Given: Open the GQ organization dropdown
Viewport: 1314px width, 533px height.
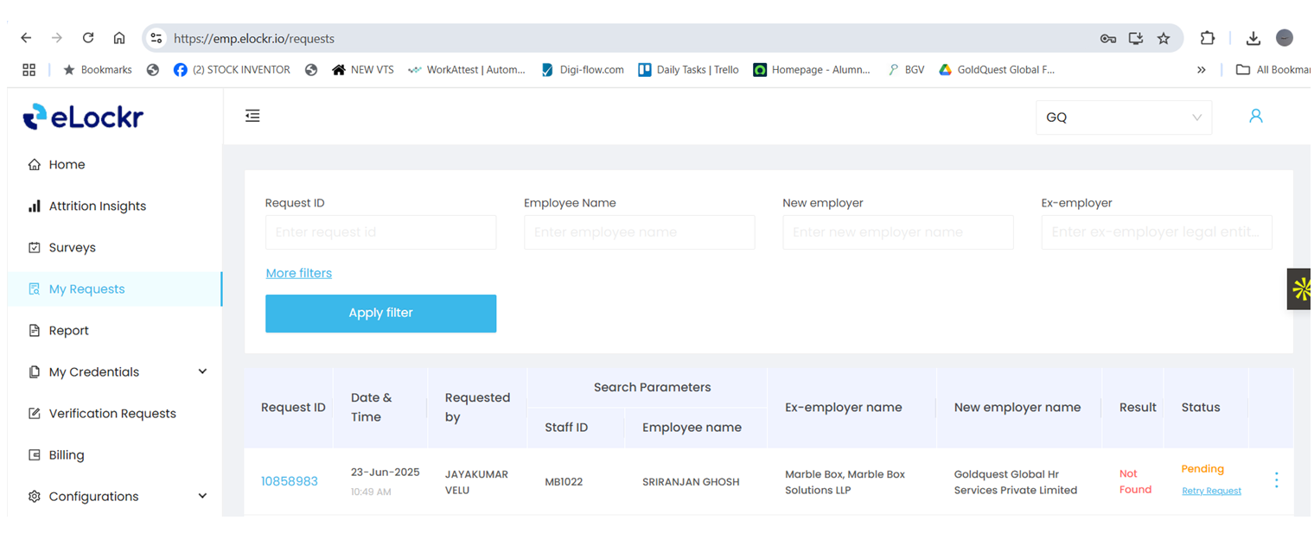Looking at the screenshot, I should tap(1123, 117).
